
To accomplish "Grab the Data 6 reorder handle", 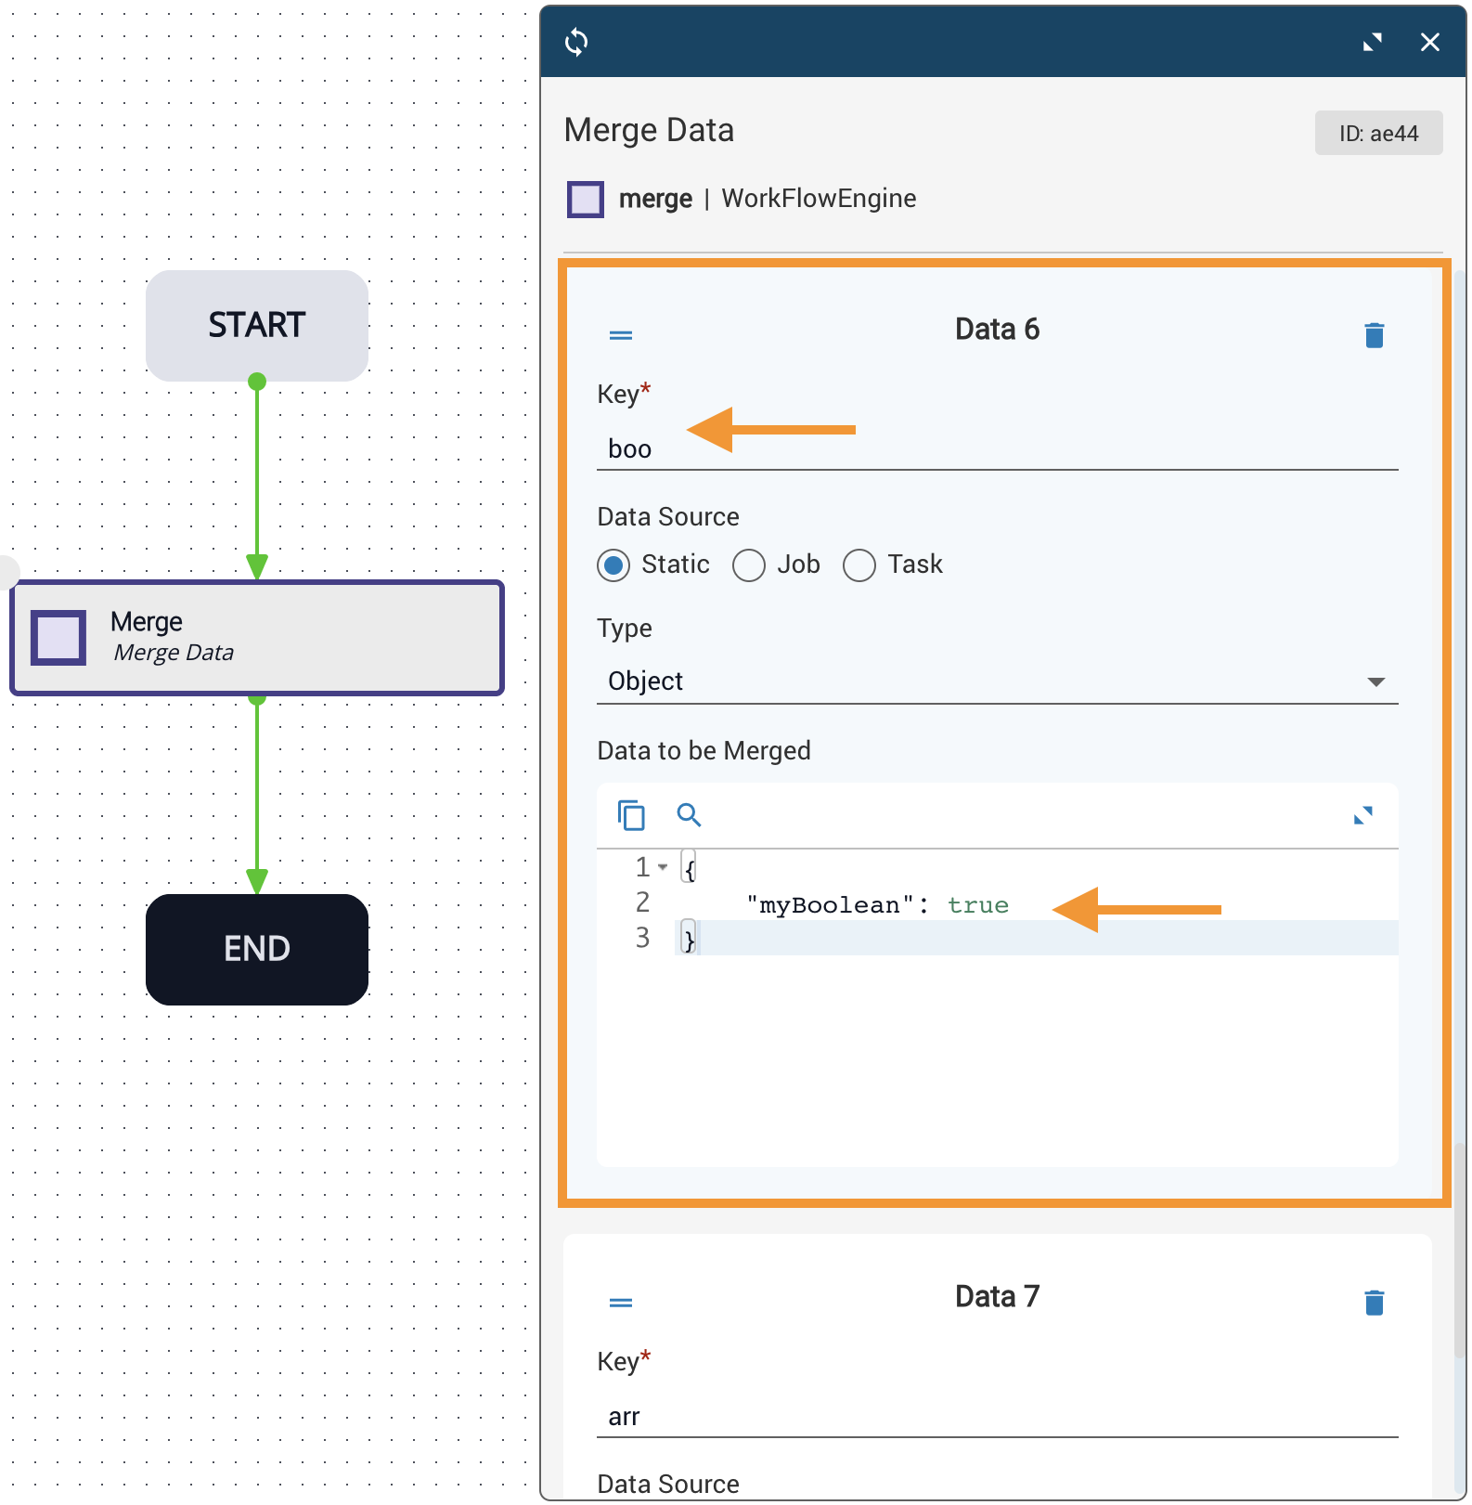I will coord(621,335).
